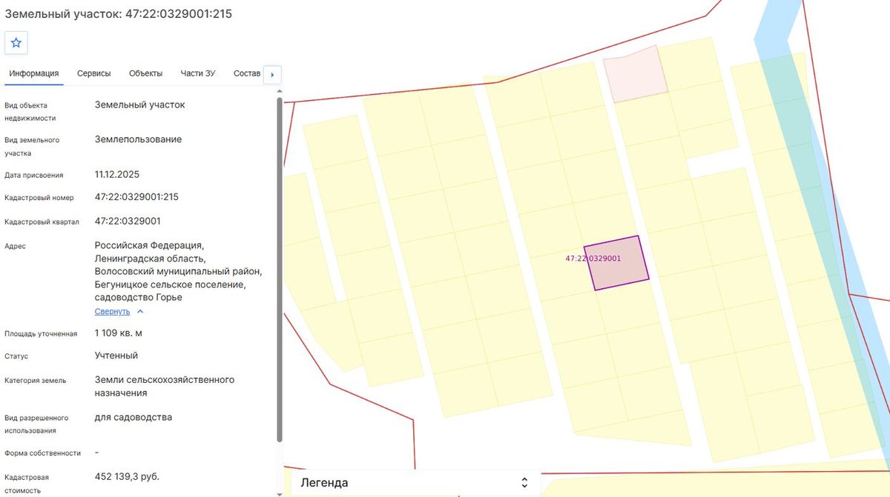Viewport: 890px width, 497px height.
Task: Click the area value 1 109 кв. м
Action: click(119, 333)
